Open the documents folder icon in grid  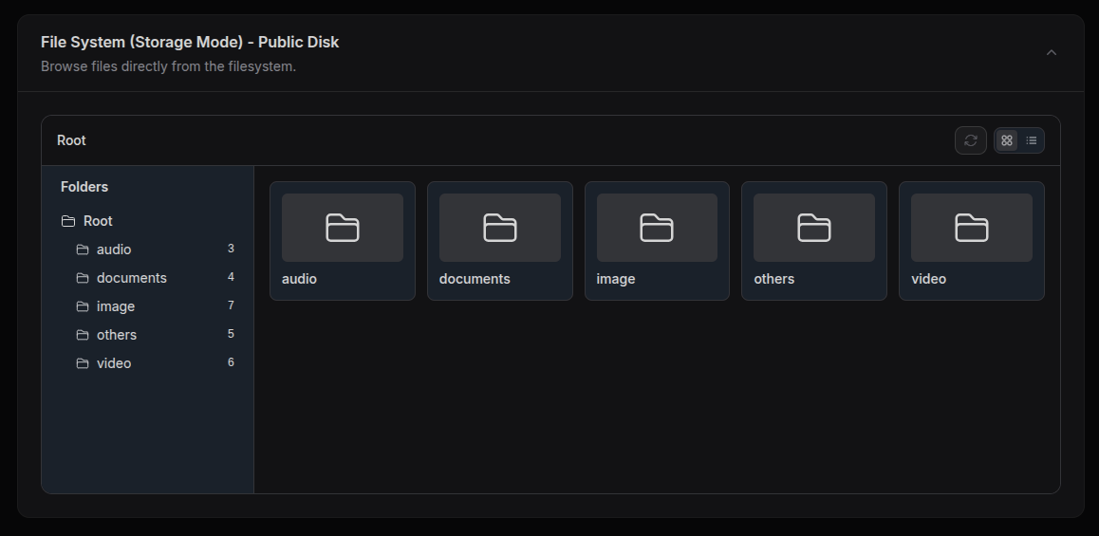click(499, 228)
